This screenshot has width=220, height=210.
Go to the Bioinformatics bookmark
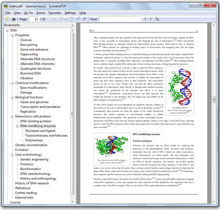click(30, 169)
